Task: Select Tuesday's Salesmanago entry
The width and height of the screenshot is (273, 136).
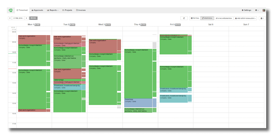Action: [x=67, y=80]
